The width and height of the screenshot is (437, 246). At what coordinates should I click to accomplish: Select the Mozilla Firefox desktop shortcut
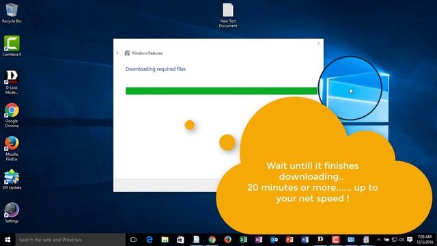pos(12,148)
